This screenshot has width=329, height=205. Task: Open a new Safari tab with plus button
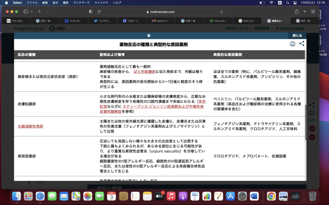click(305, 12)
